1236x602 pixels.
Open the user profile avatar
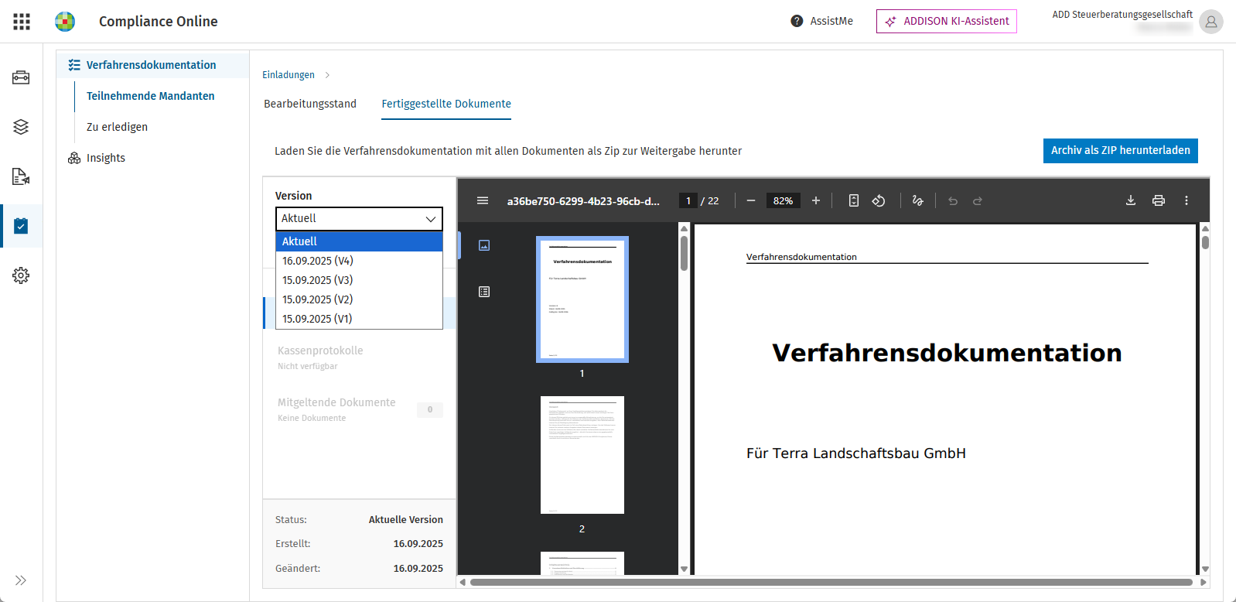[x=1210, y=22]
